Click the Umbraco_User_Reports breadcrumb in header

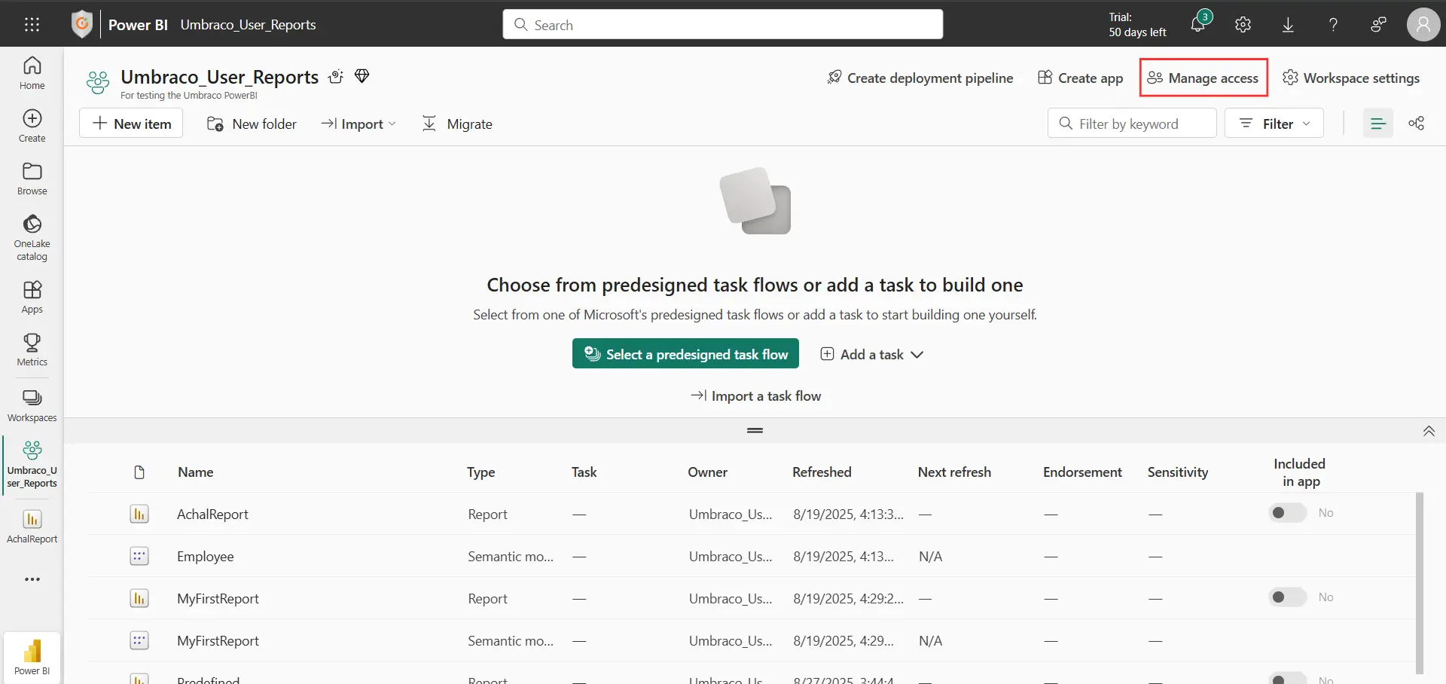[248, 24]
